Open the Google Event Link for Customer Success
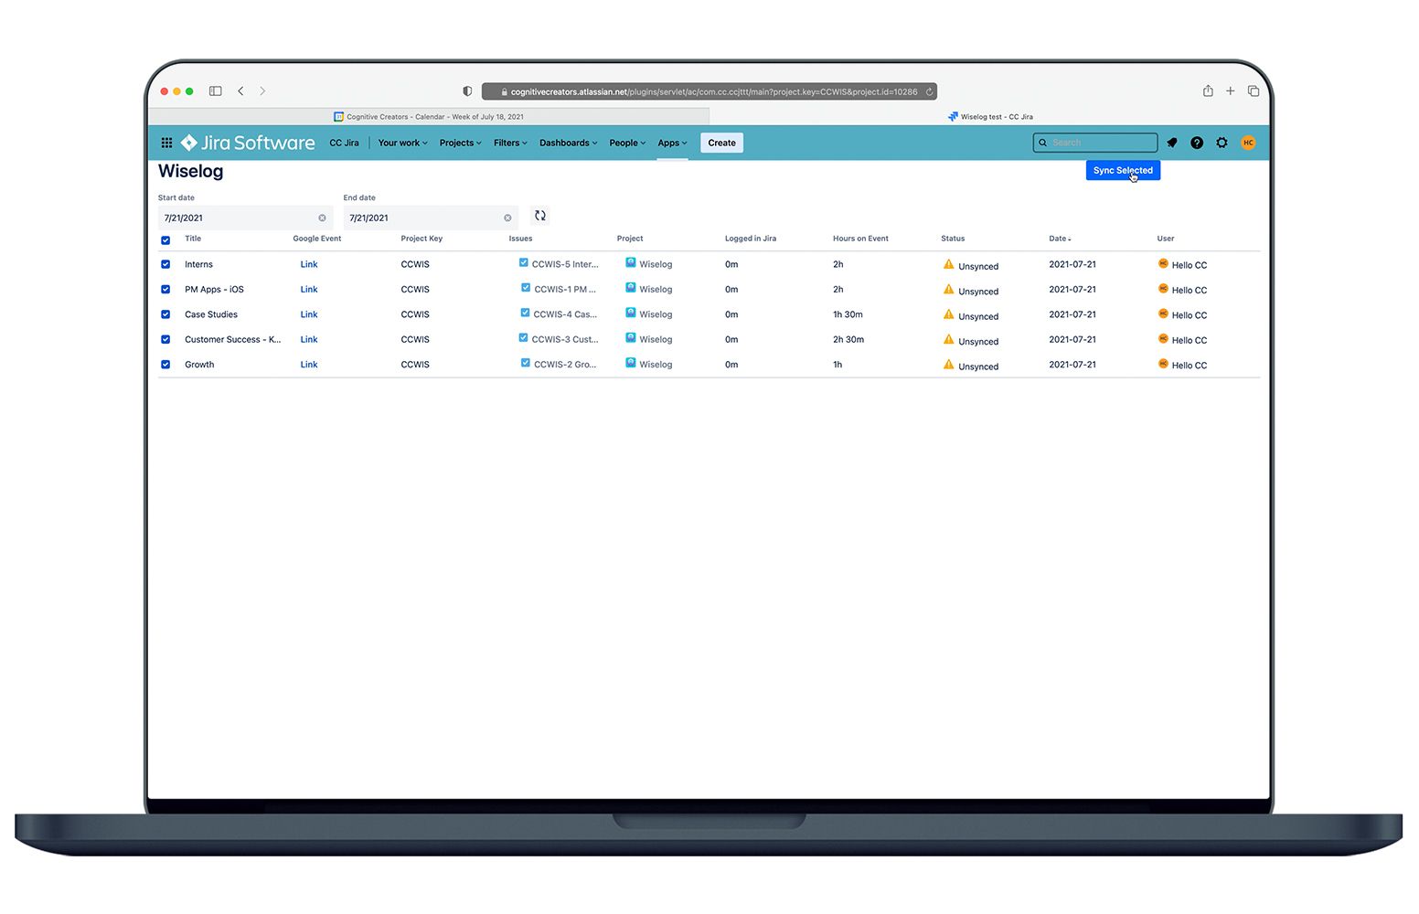Viewport: 1419px width, 914px height. point(309,339)
